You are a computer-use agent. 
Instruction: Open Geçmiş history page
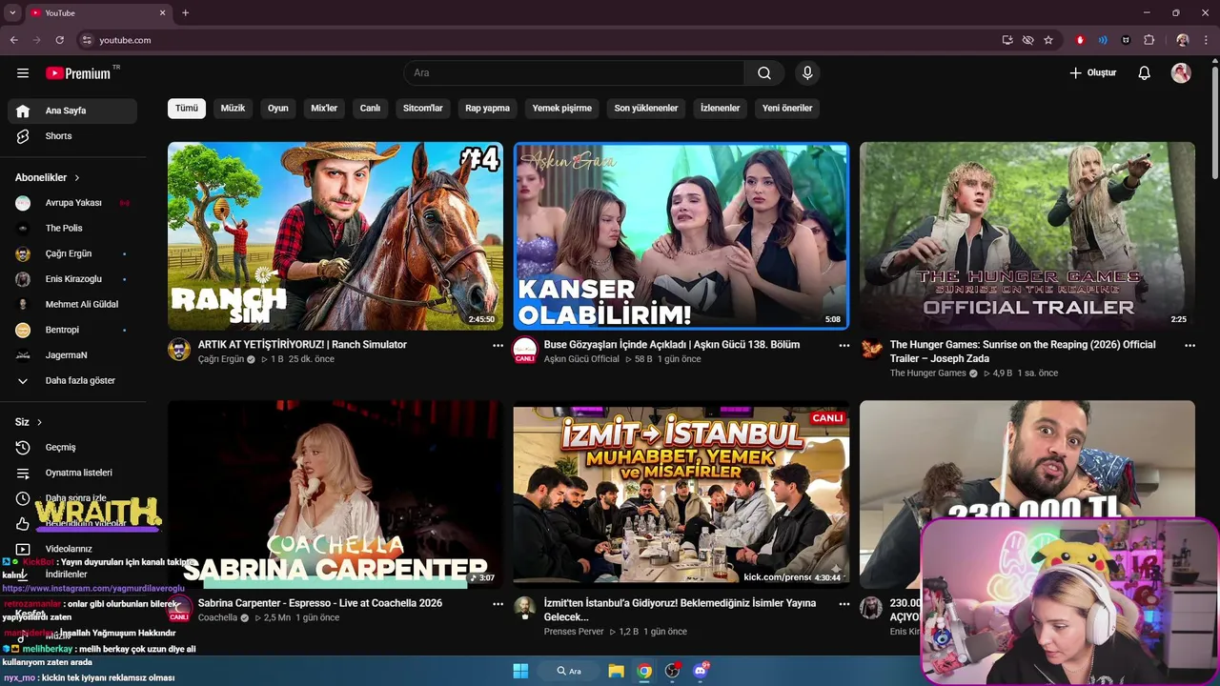click(x=72, y=448)
